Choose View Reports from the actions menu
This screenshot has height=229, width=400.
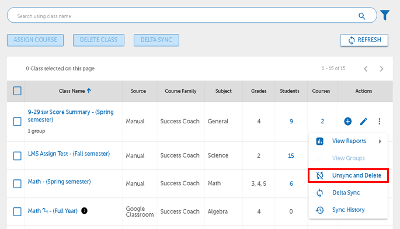pyautogui.click(x=349, y=141)
